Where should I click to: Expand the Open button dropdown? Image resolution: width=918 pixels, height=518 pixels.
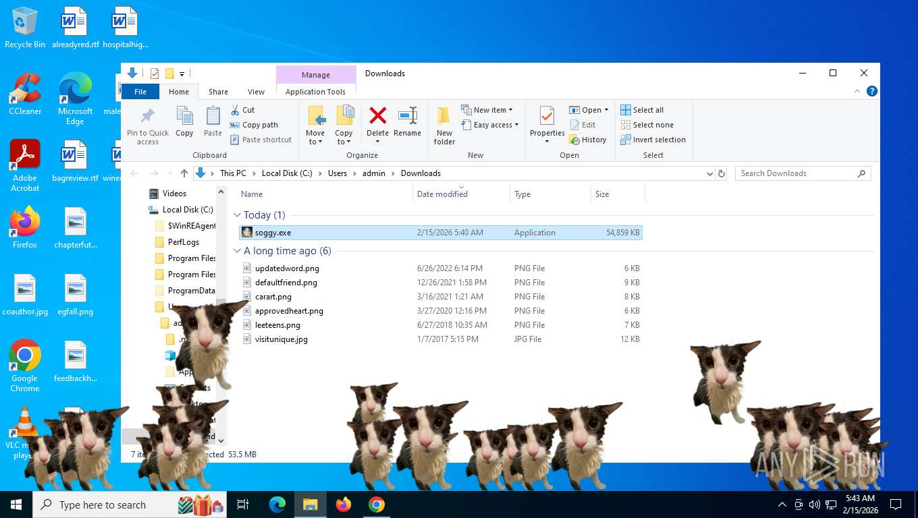click(x=606, y=110)
